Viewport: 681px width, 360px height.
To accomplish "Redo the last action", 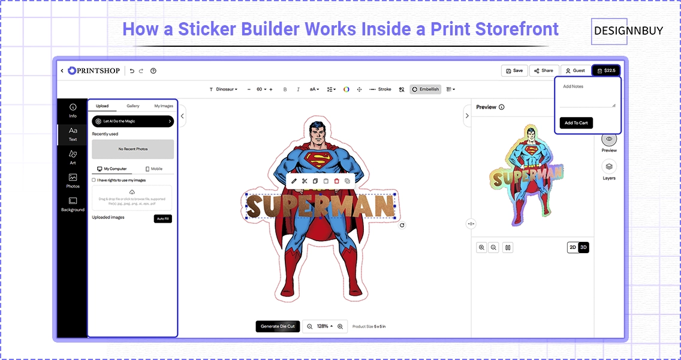I will pyautogui.click(x=141, y=71).
